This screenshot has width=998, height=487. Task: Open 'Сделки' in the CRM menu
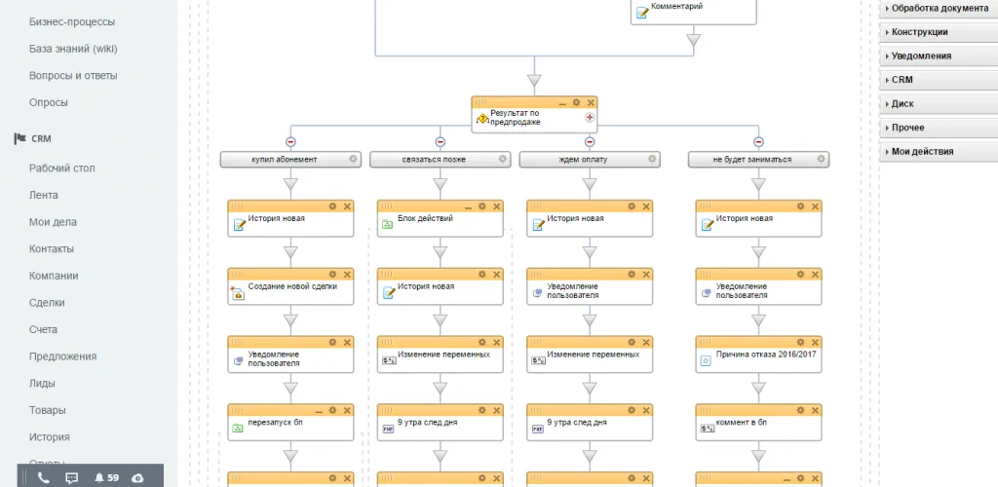(x=48, y=303)
